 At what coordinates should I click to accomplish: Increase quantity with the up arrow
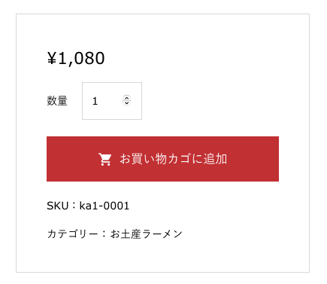[x=127, y=98]
